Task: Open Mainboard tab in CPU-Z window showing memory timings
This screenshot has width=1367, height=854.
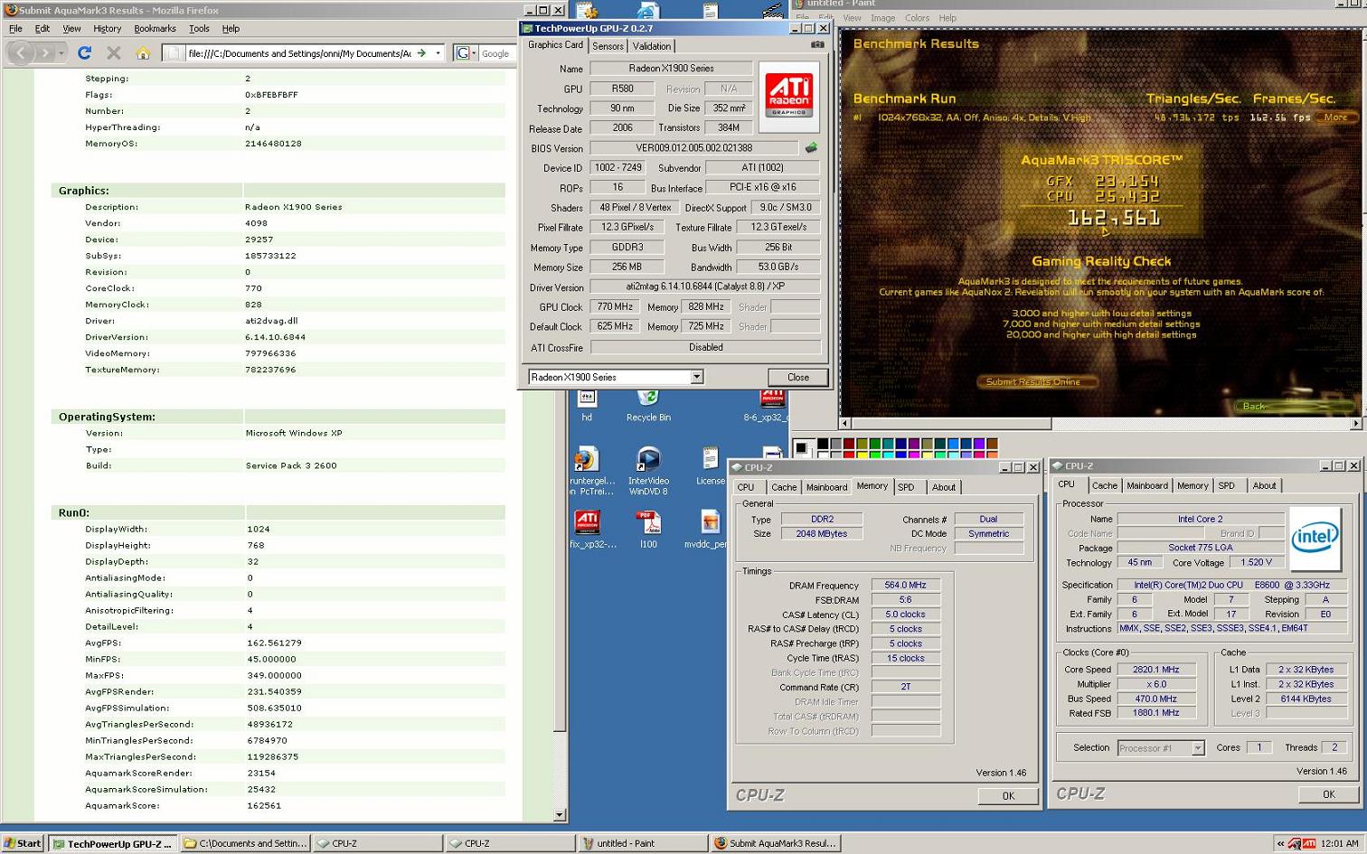Action: (826, 487)
